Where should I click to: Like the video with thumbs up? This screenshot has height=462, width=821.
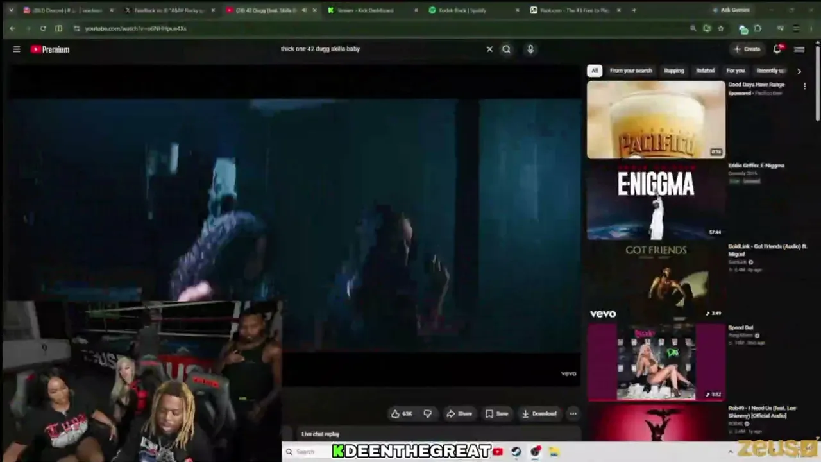point(402,414)
